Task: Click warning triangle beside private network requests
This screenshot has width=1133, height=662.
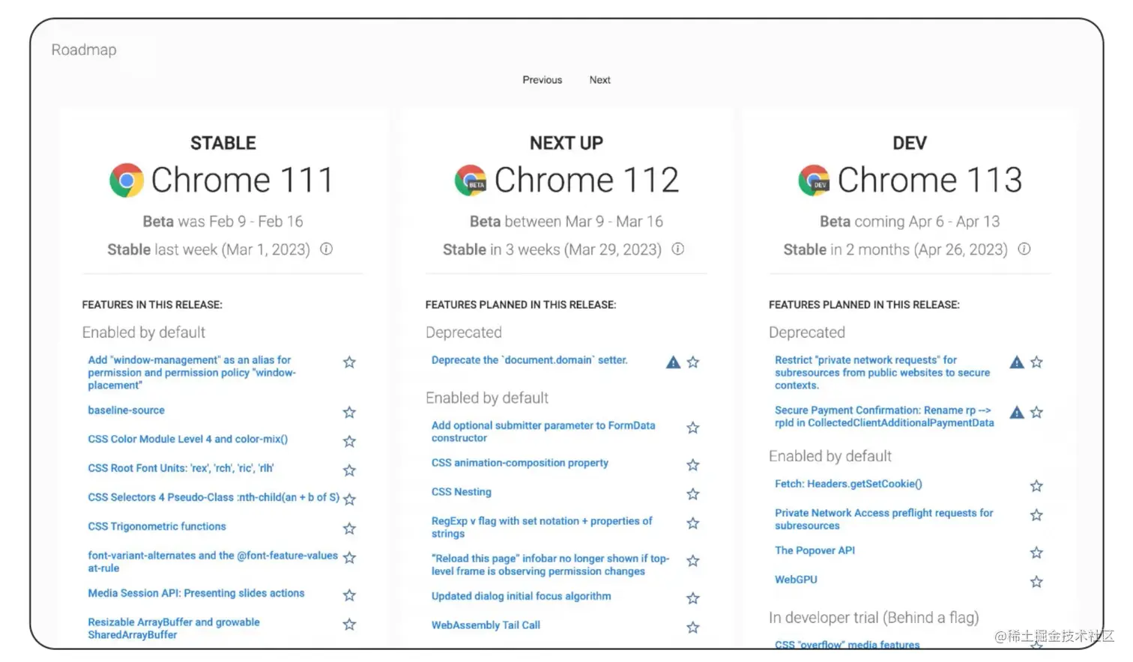Action: [1017, 362]
